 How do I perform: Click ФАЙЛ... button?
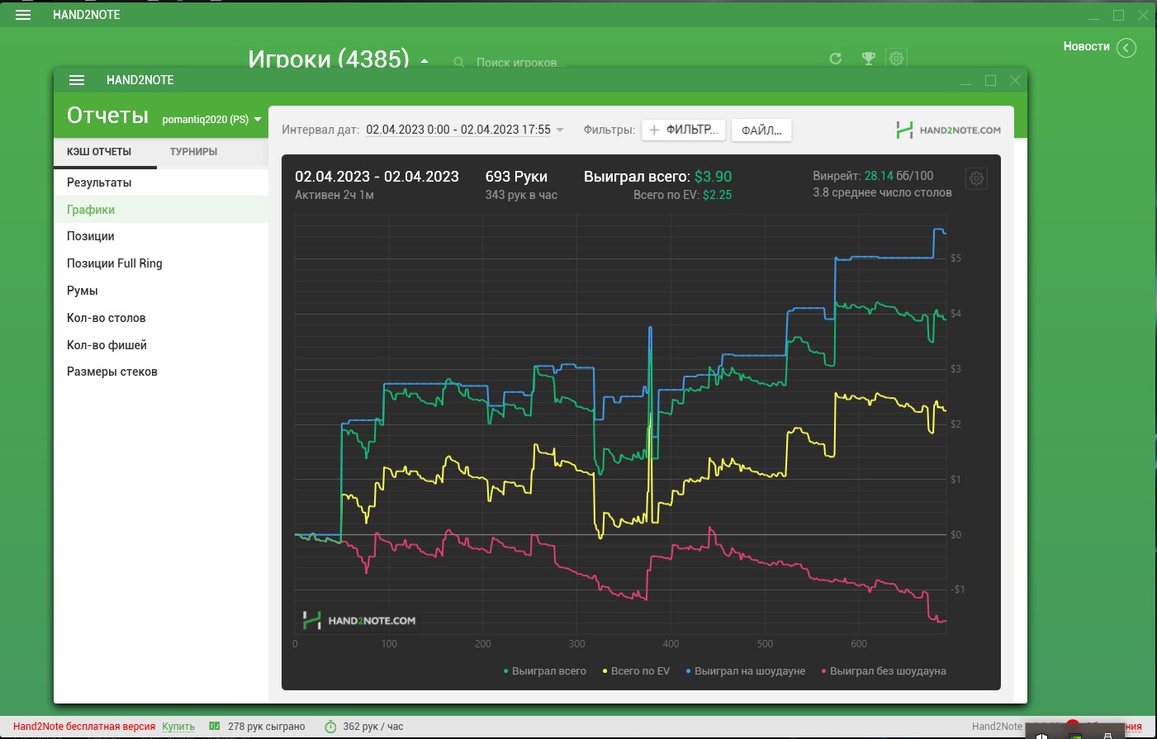tap(761, 130)
